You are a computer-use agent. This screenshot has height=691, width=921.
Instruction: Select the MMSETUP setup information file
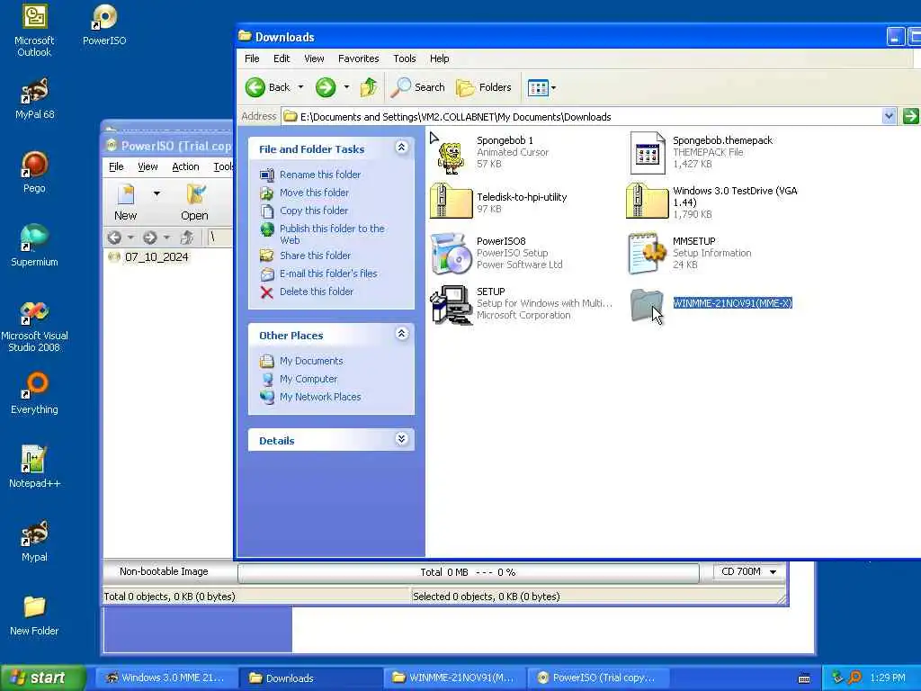648,254
